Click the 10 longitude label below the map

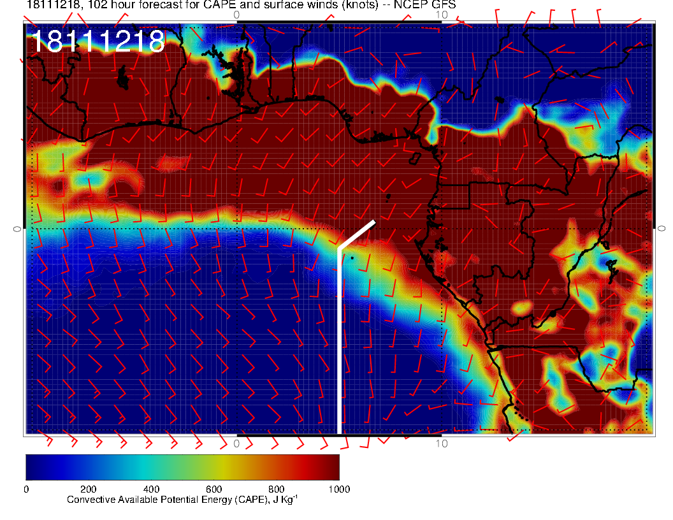pyautogui.click(x=441, y=443)
